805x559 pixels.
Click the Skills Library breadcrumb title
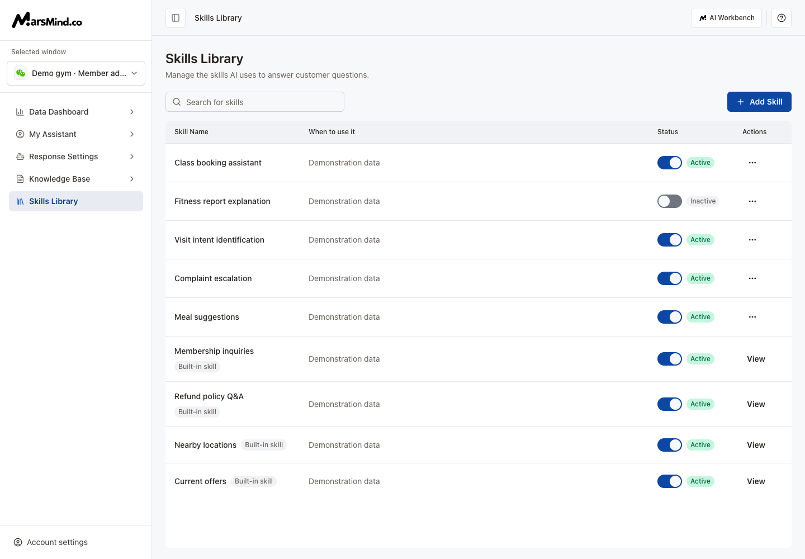tap(218, 18)
